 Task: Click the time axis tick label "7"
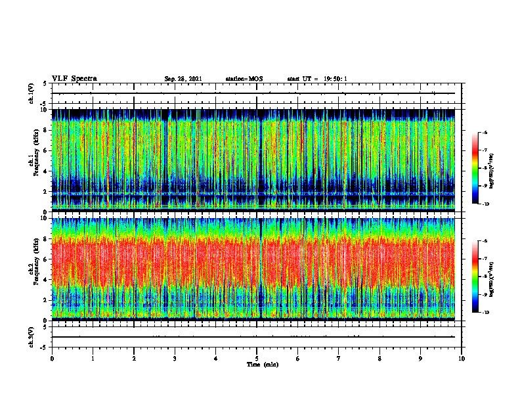pos(339,359)
